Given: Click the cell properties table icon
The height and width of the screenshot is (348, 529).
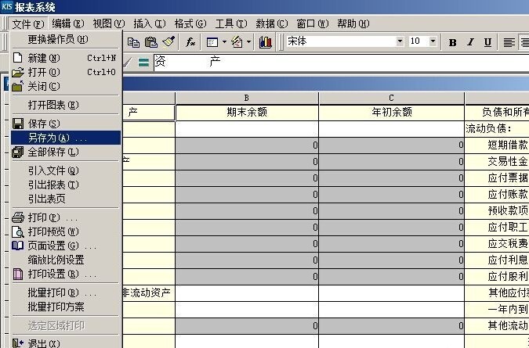Looking at the screenshot, I should pos(212,42).
